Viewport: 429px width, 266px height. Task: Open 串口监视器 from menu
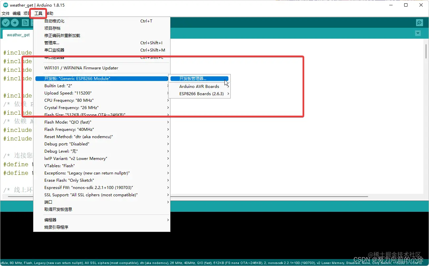102,50
